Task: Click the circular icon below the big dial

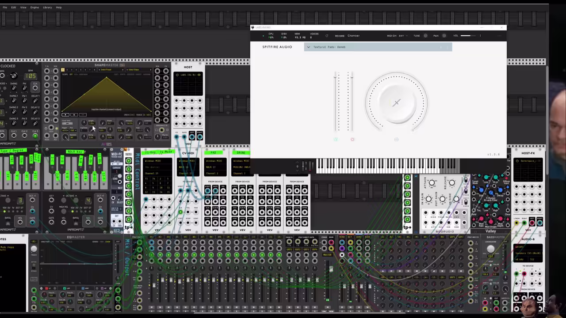Action: [396, 140]
